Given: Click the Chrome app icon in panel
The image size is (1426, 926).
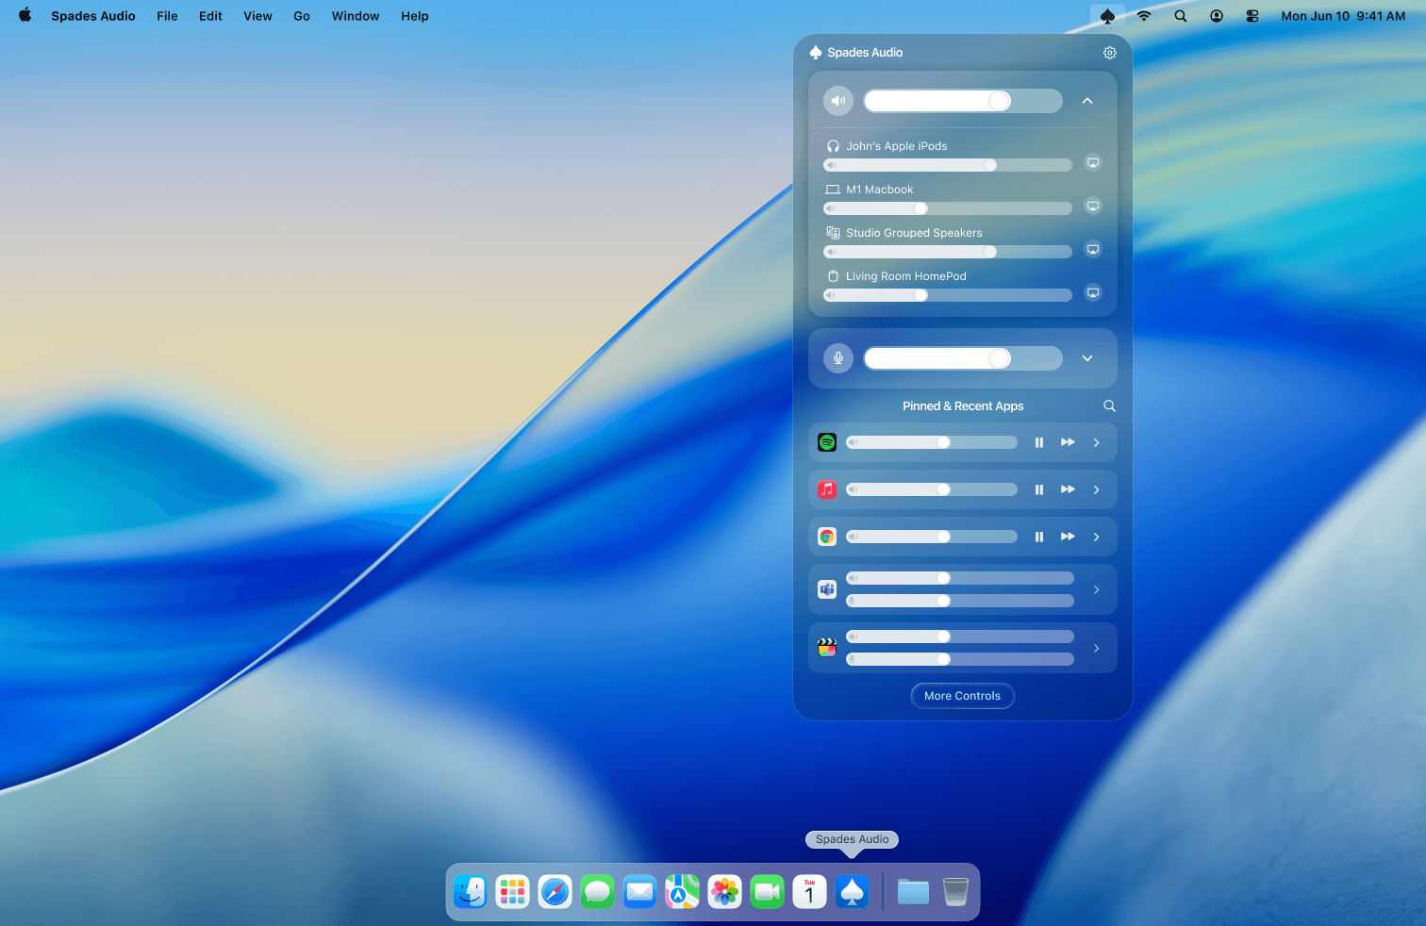Looking at the screenshot, I should point(827,537).
